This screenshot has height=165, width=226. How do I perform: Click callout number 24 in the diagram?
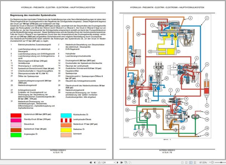pyautogui.click(x=147, y=95)
